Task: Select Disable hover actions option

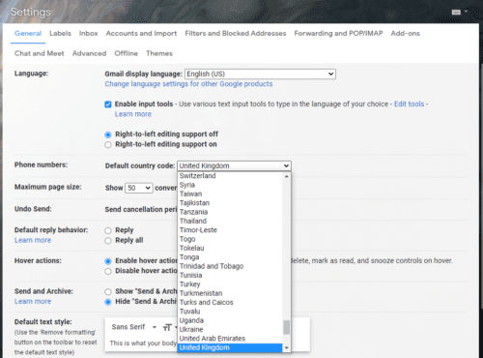Action: 108,271
